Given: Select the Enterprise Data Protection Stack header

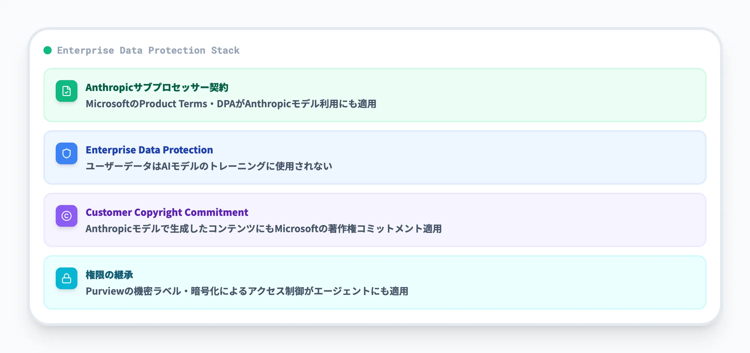Looking at the screenshot, I should (148, 50).
